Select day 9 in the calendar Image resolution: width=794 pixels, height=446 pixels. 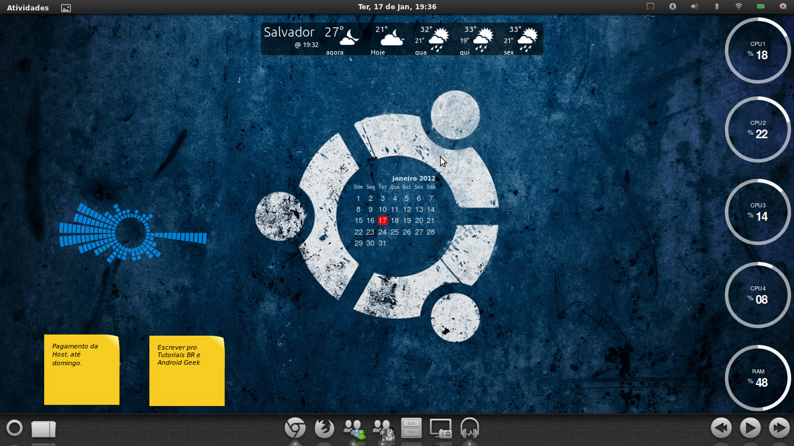(x=371, y=210)
